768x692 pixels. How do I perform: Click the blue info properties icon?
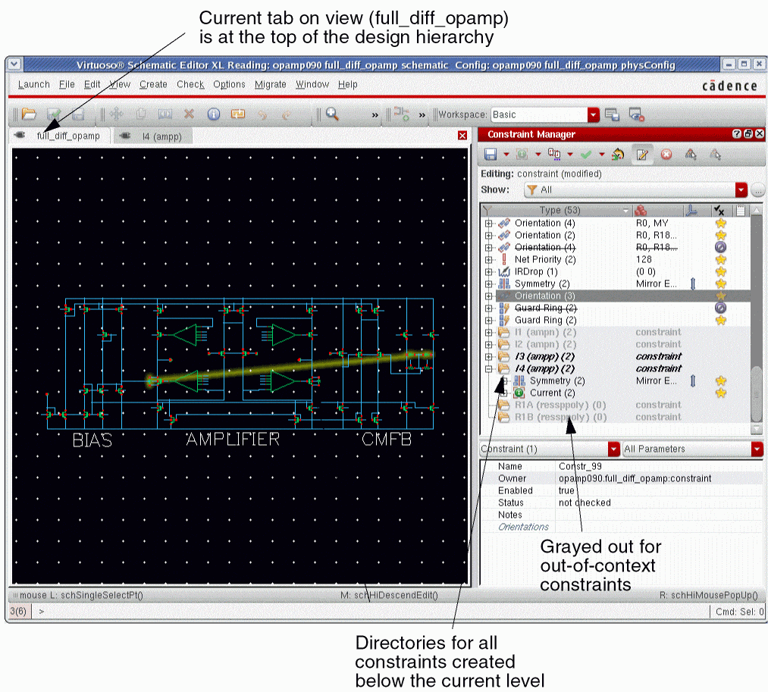[214, 114]
